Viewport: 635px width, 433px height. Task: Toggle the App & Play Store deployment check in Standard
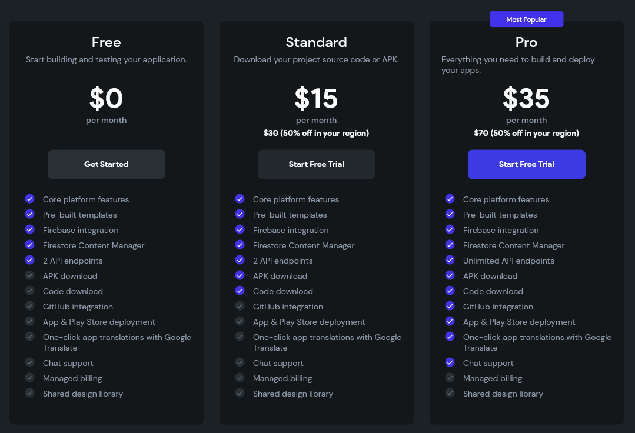click(240, 321)
